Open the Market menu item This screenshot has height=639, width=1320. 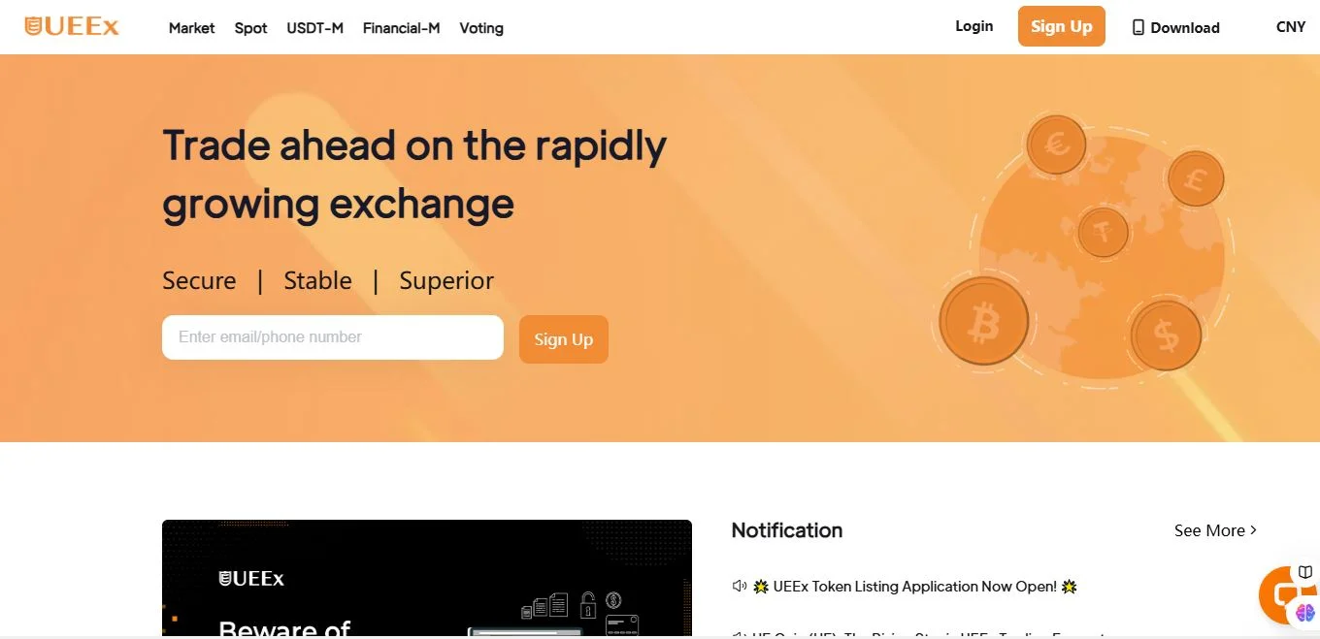tap(191, 28)
